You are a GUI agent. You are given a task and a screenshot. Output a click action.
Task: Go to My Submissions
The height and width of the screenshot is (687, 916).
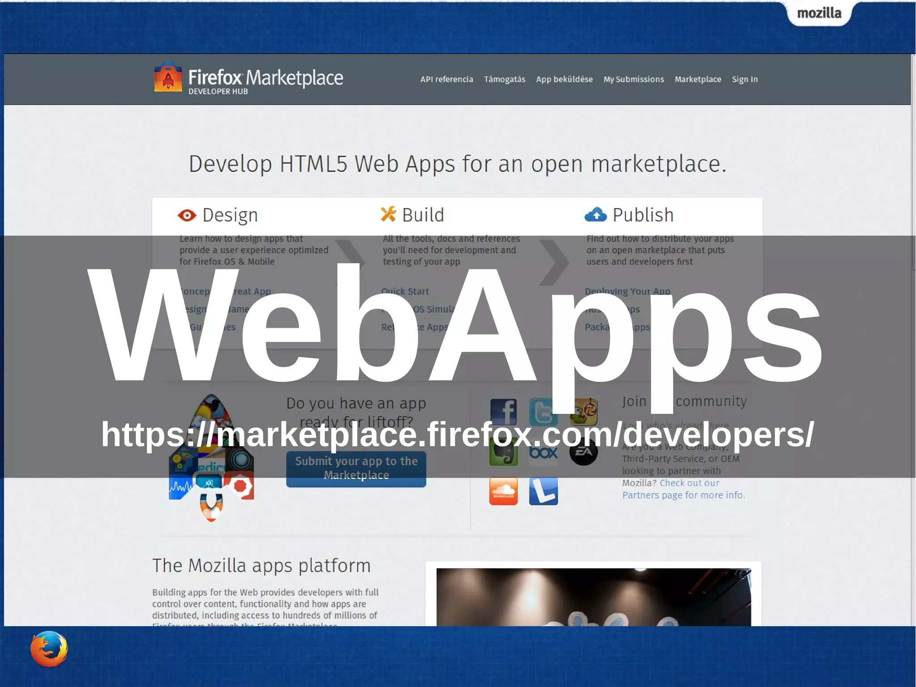tap(634, 79)
